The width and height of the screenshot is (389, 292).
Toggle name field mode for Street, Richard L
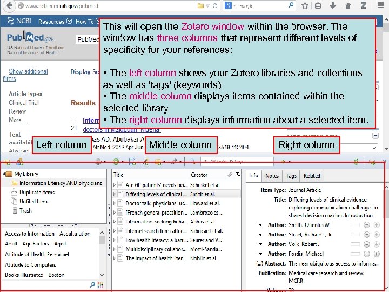click(x=355, y=234)
